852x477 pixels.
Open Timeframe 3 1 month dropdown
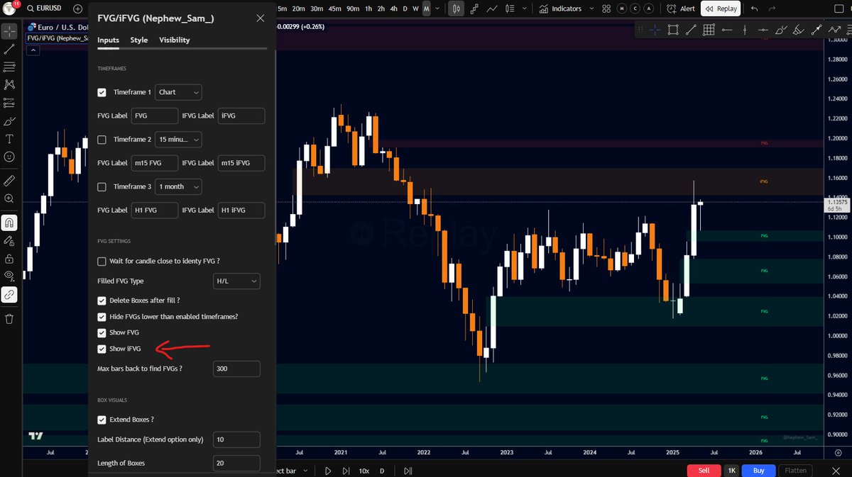(178, 186)
